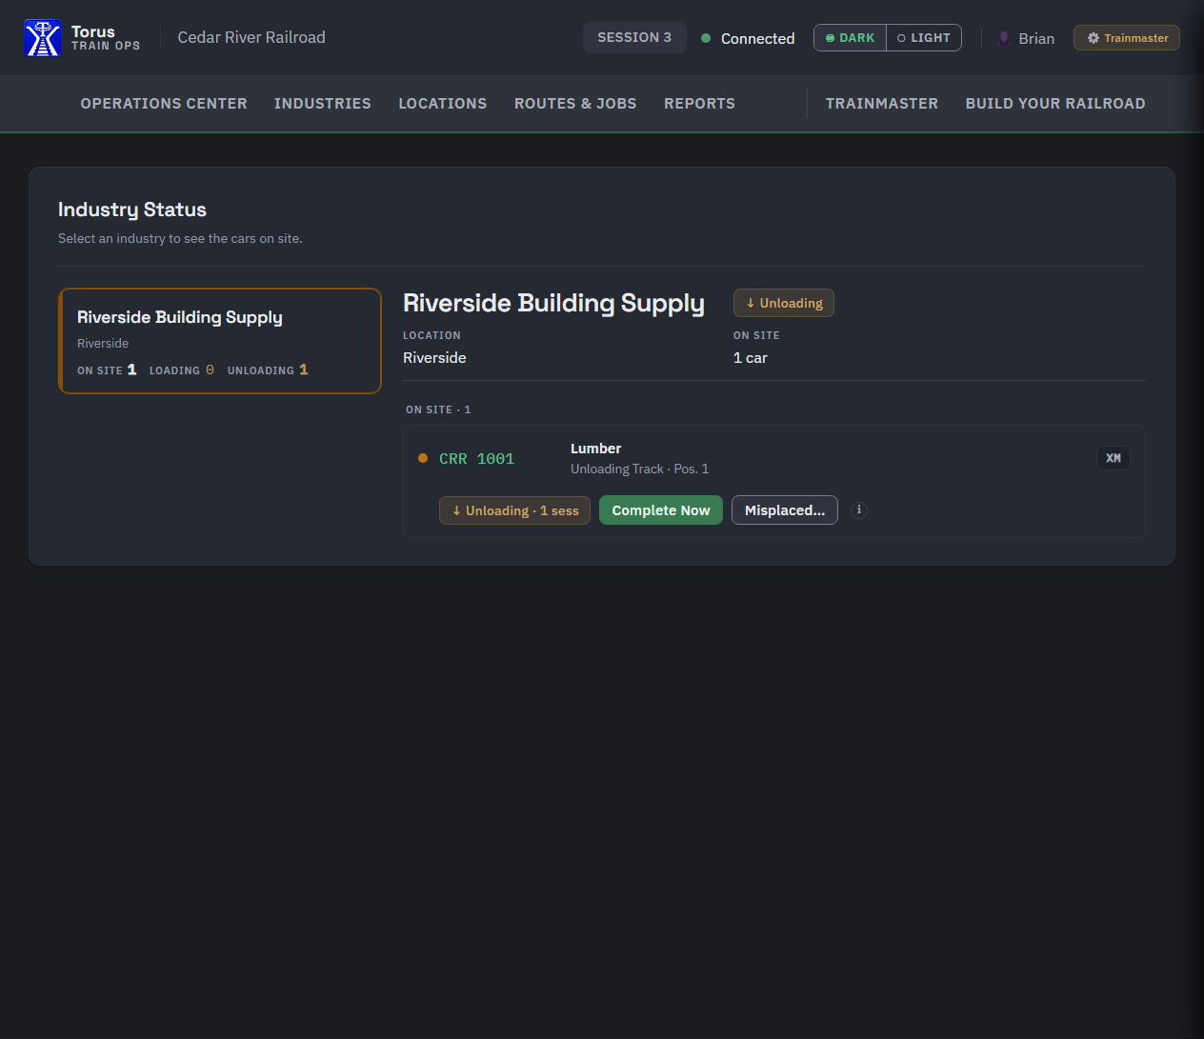Switch to Dark theme
Image resolution: width=1204 pixels, height=1039 pixels.
coord(851,38)
